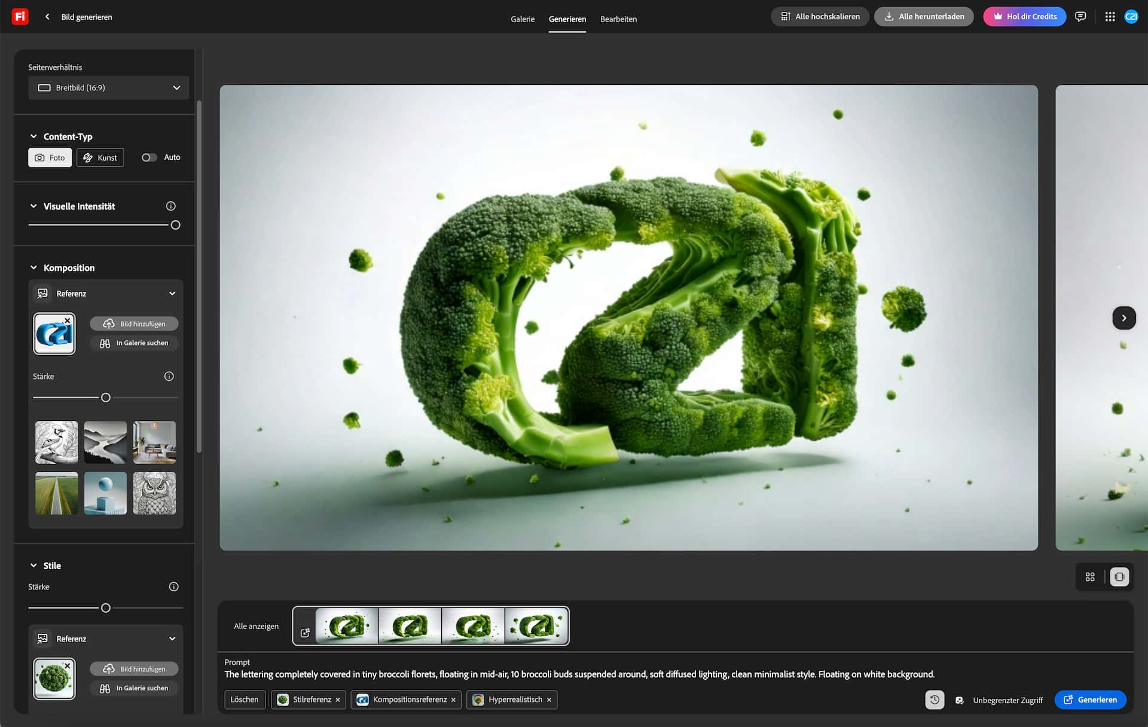Click the Visuelle Intensität slider handle
1148x727 pixels.
(x=175, y=225)
